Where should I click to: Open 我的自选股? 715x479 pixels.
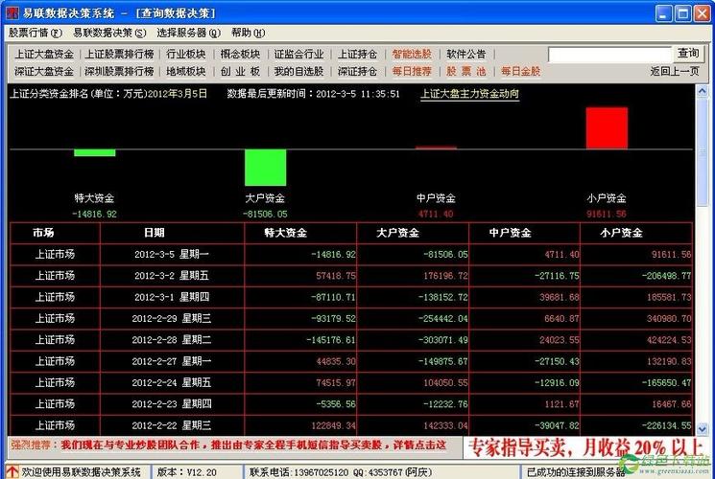pyautogui.click(x=298, y=72)
